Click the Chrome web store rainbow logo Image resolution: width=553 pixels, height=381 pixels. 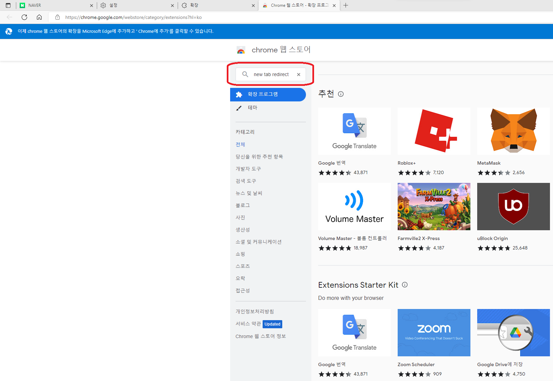point(241,50)
